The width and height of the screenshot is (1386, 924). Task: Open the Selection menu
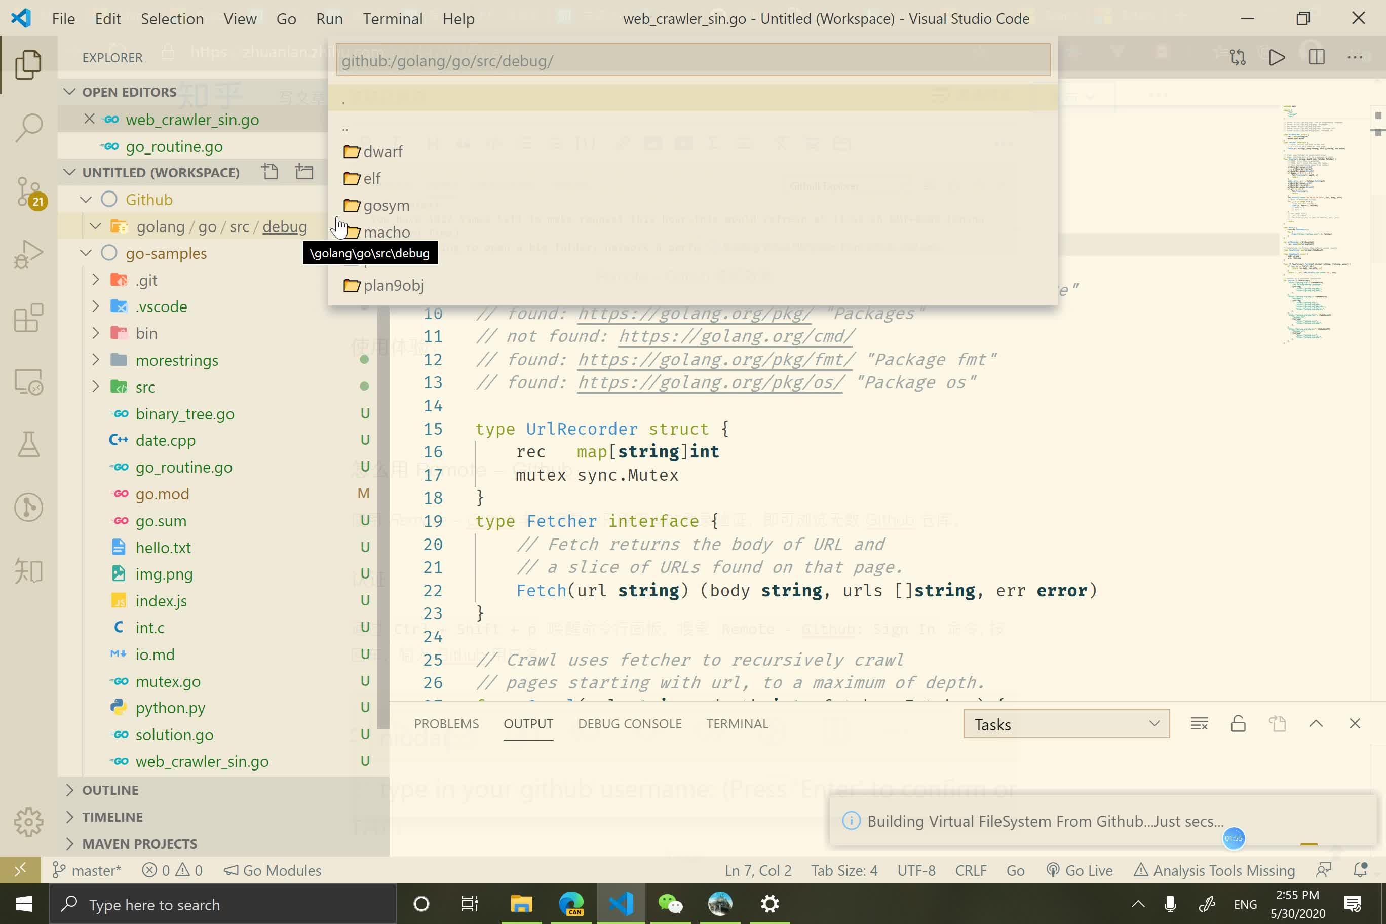click(172, 18)
